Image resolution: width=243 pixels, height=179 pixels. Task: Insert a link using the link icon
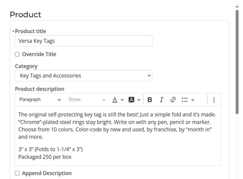pyautogui.click(x=173, y=99)
